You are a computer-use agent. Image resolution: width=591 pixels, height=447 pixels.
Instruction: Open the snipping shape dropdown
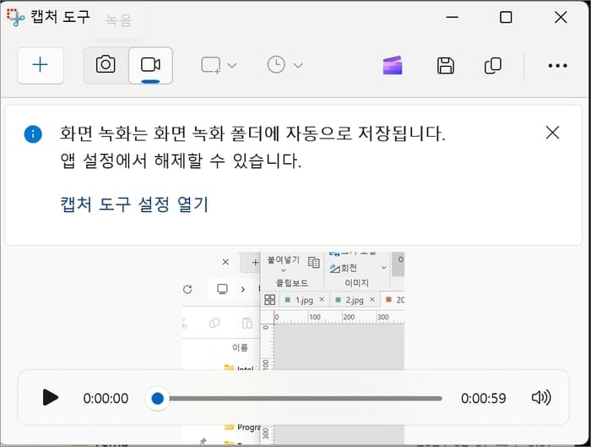[219, 65]
